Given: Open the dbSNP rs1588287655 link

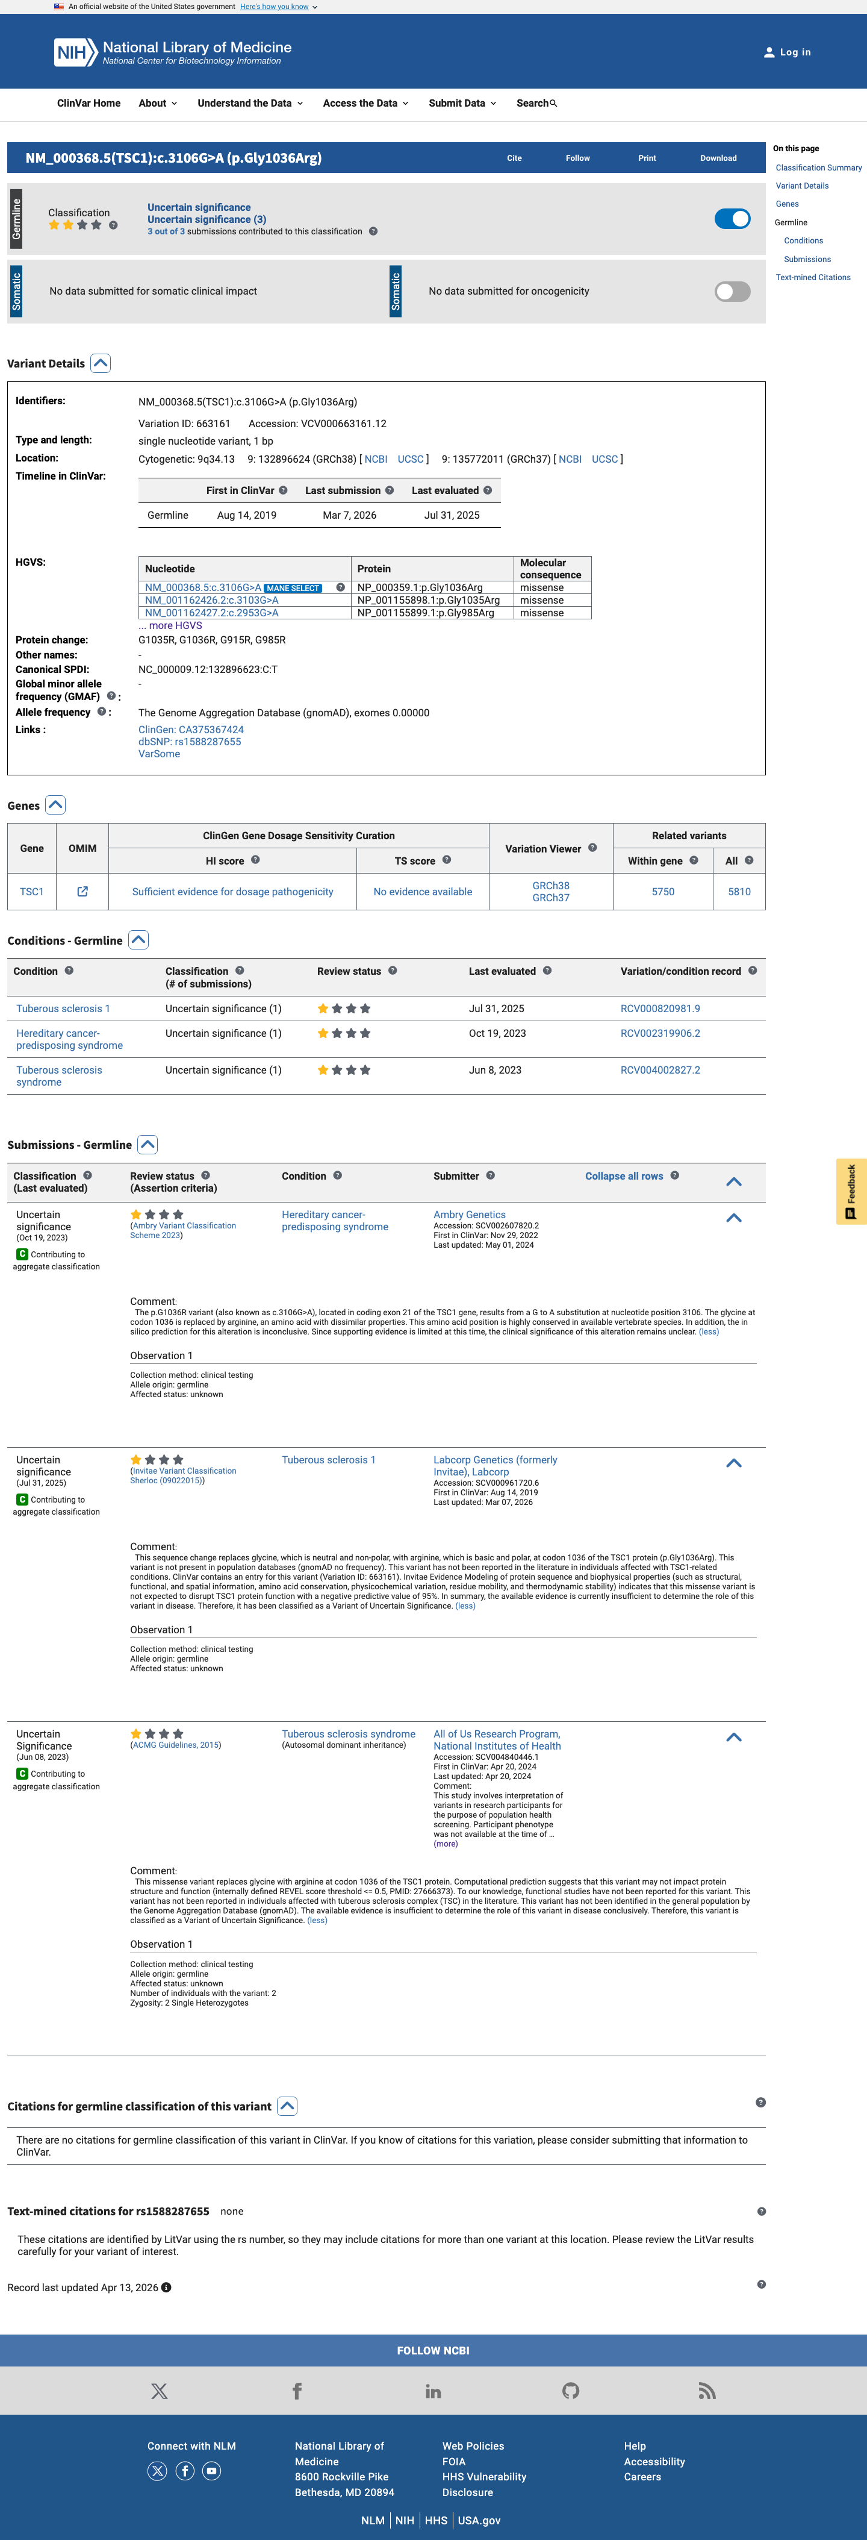Looking at the screenshot, I should [190, 742].
